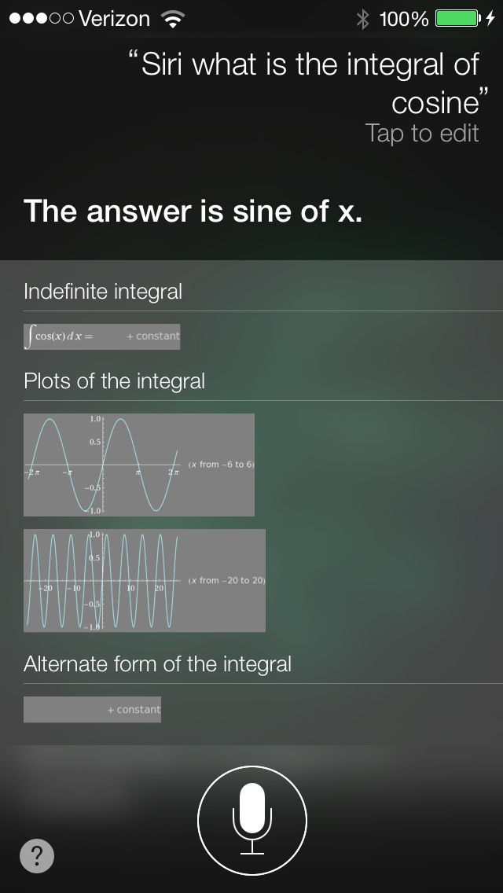Tap the charging bolt icon
The width and height of the screenshot is (503, 893).
(x=490, y=18)
